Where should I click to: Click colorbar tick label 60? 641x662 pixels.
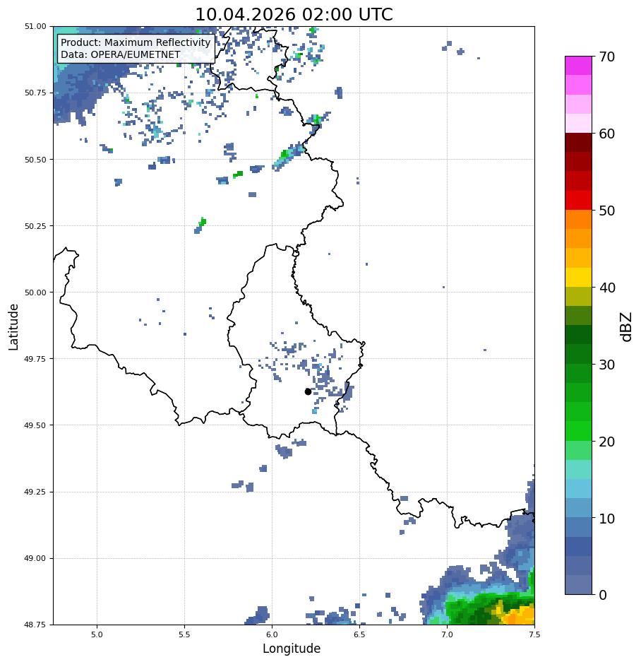pyautogui.click(x=607, y=134)
